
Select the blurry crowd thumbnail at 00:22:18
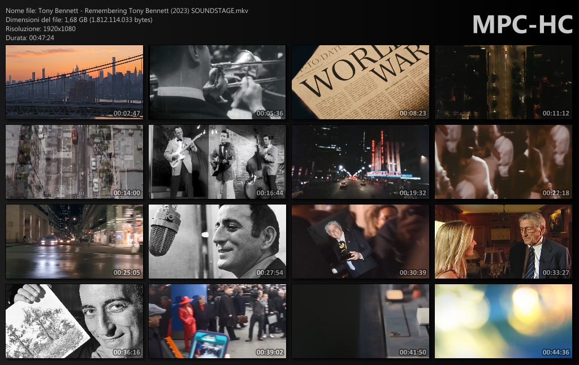tap(503, 162)
